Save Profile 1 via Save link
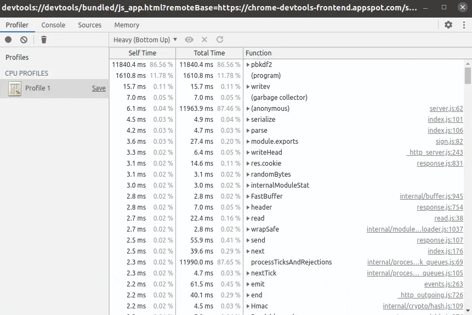The width and height of the screenshot is (472, 315). 99,88
